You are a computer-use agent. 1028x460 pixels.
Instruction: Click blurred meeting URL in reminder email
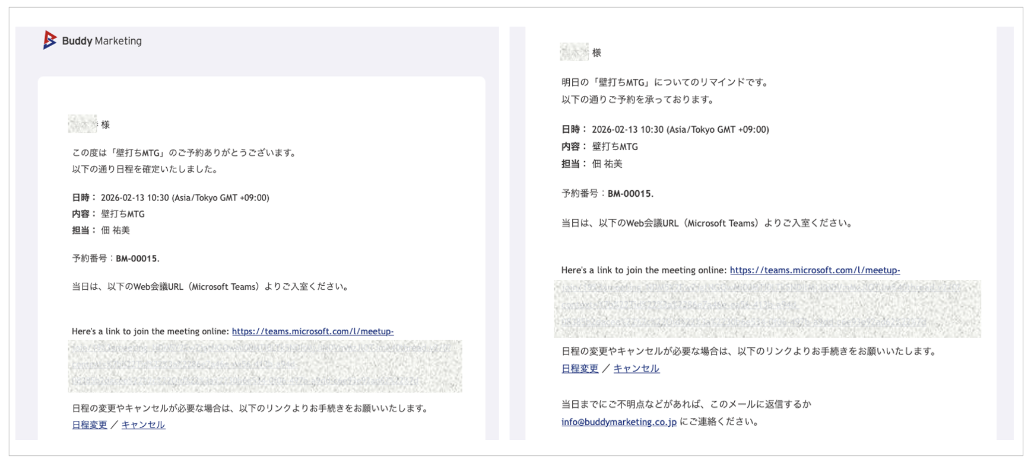(767, 308)
